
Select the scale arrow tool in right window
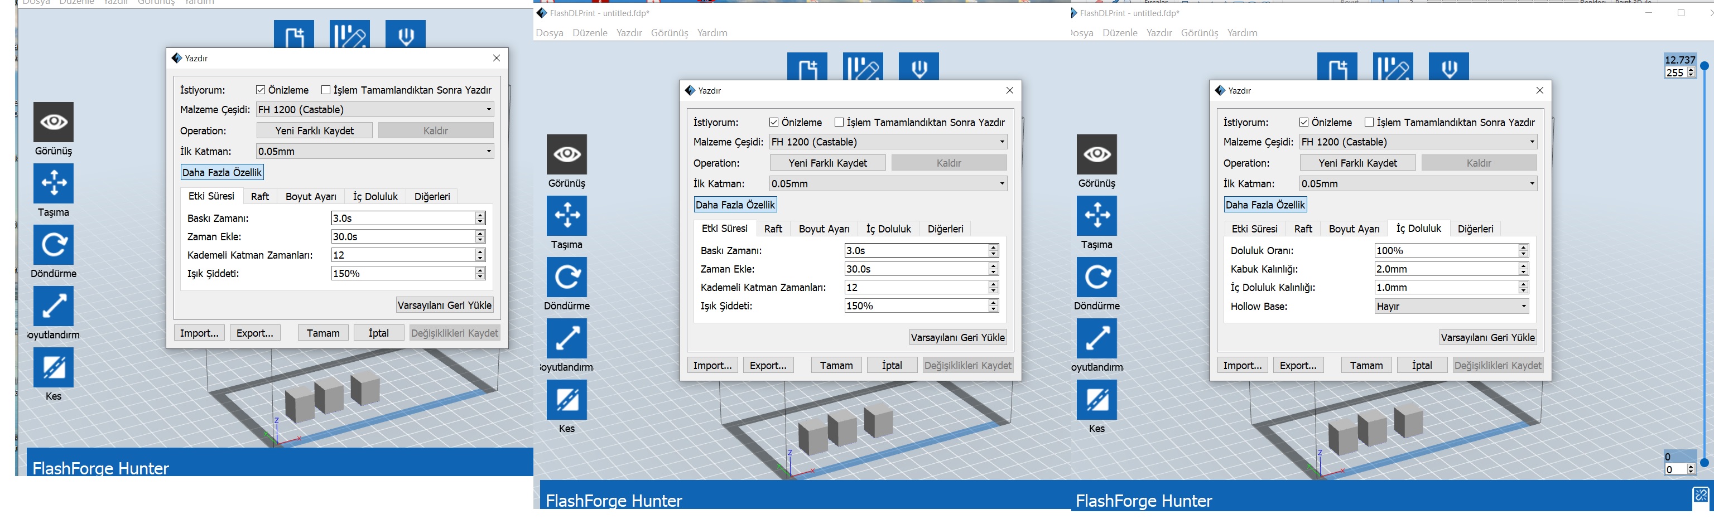coord(1096,338)
